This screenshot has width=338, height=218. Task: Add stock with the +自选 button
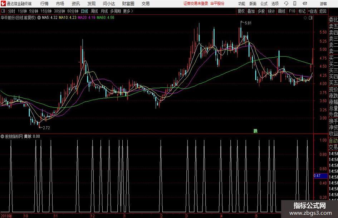pyautogui.click(x=313, y=11)
